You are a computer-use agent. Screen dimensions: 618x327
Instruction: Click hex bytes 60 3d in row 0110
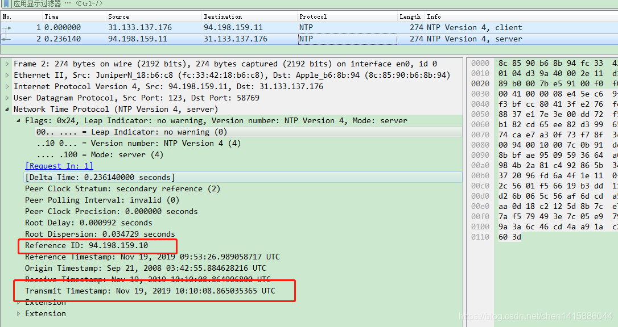[x=510, y=237]
